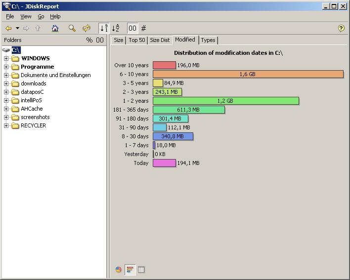Toggle 00 size display in Folders header
This screenshot has height=280, width=350.
coord(100,40)
